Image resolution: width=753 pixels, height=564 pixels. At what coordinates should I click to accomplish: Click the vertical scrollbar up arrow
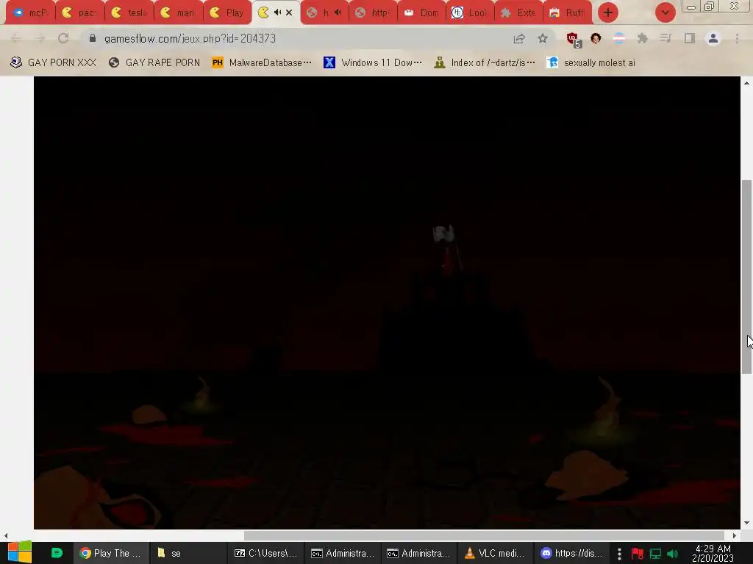[746, 83]
